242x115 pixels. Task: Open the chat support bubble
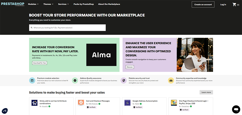(236, 109)
